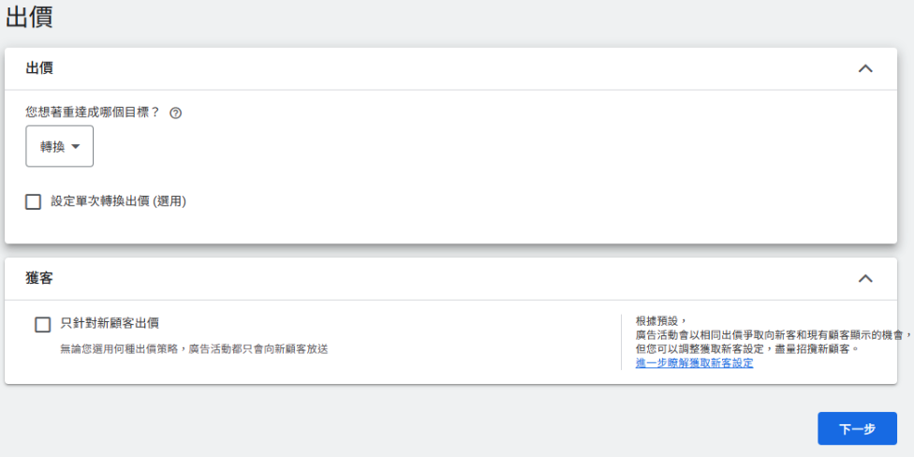Open the 轉換 goal dropdown
The width and height of the screenshot is (914, 457).
tap(60, 146)
